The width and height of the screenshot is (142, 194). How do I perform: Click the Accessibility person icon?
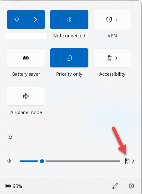(109, 58)
